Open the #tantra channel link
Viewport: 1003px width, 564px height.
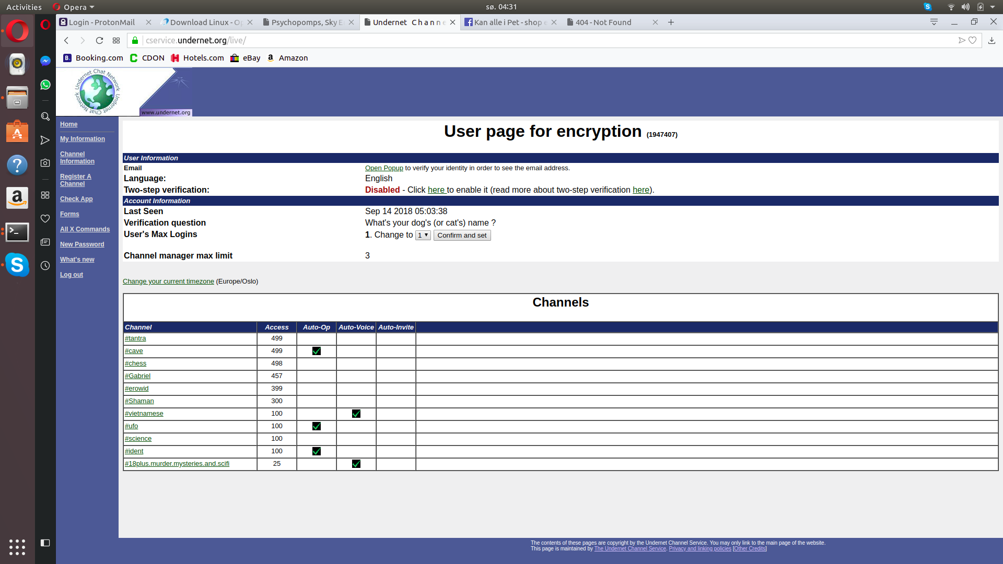(x=135, y=338)
